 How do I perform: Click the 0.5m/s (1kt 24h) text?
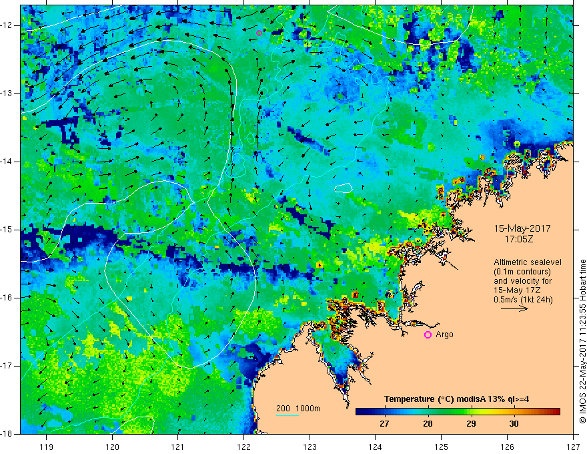tap(524, 300)
